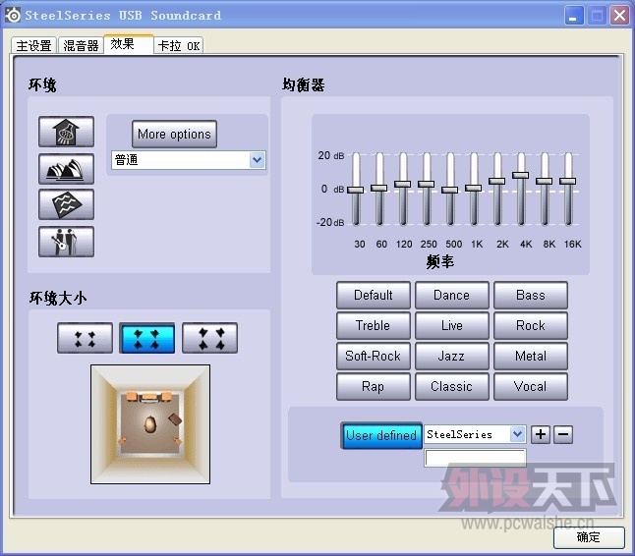Click the 16K equalizer slider handle
The image size is (635, 556).
[x=568, y=182]
